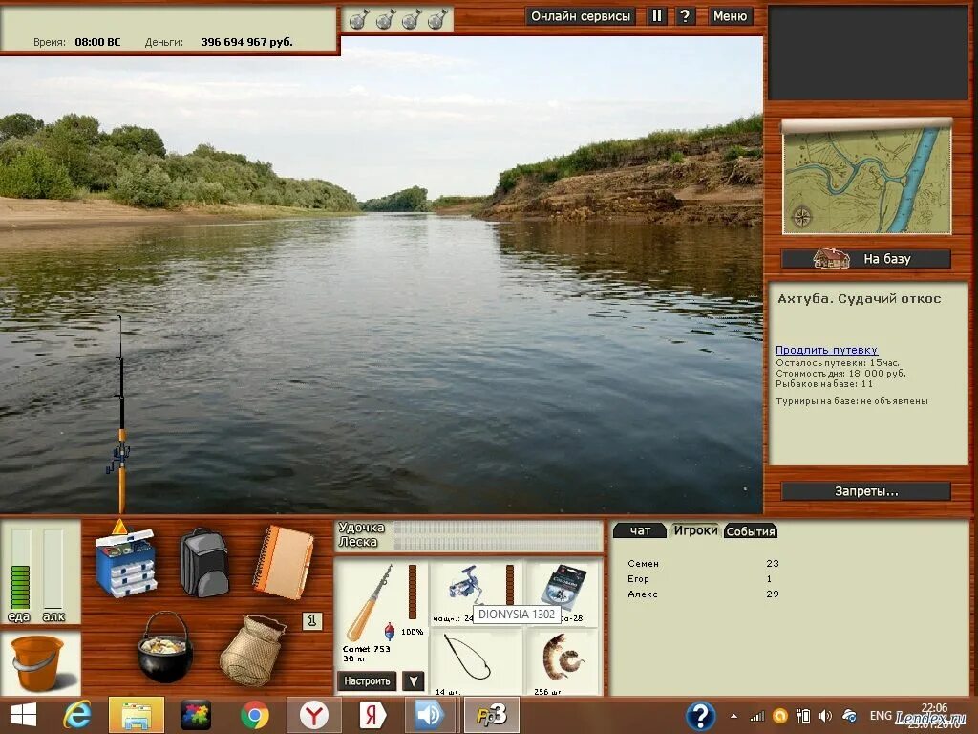Viewport: 978px width, 734px height.
Task: Show hidden system tray icons arrow
Action: click(734, 717)
